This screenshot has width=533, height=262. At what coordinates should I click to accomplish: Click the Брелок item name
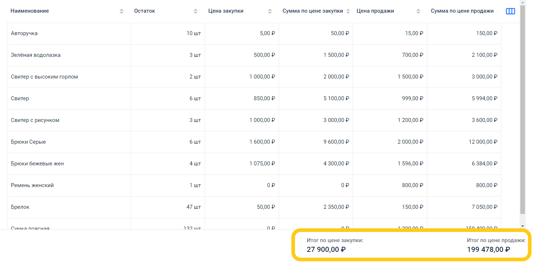coord(20,207)
